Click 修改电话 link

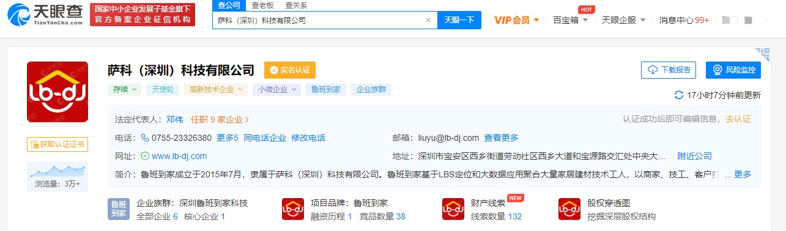coord(308,138)
